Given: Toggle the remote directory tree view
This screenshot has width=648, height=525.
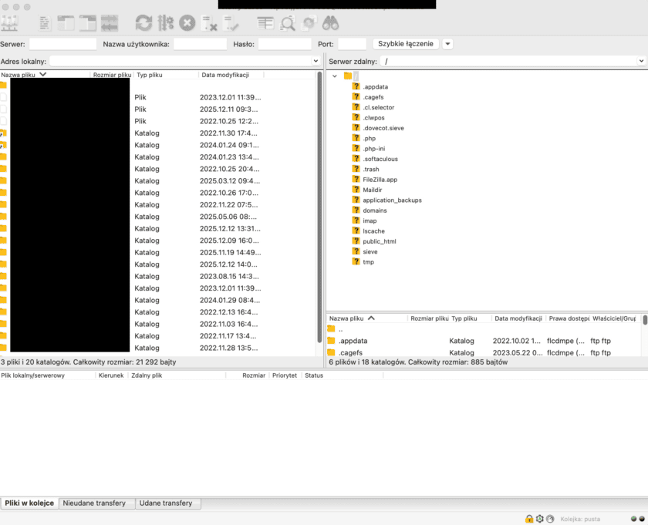Looking at the screenshot, I should (x=88, y=23).
